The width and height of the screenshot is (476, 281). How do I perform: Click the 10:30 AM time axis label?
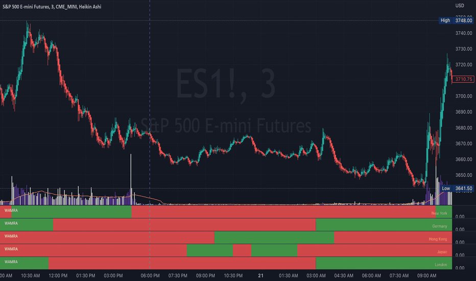click(x=30, y=275)
